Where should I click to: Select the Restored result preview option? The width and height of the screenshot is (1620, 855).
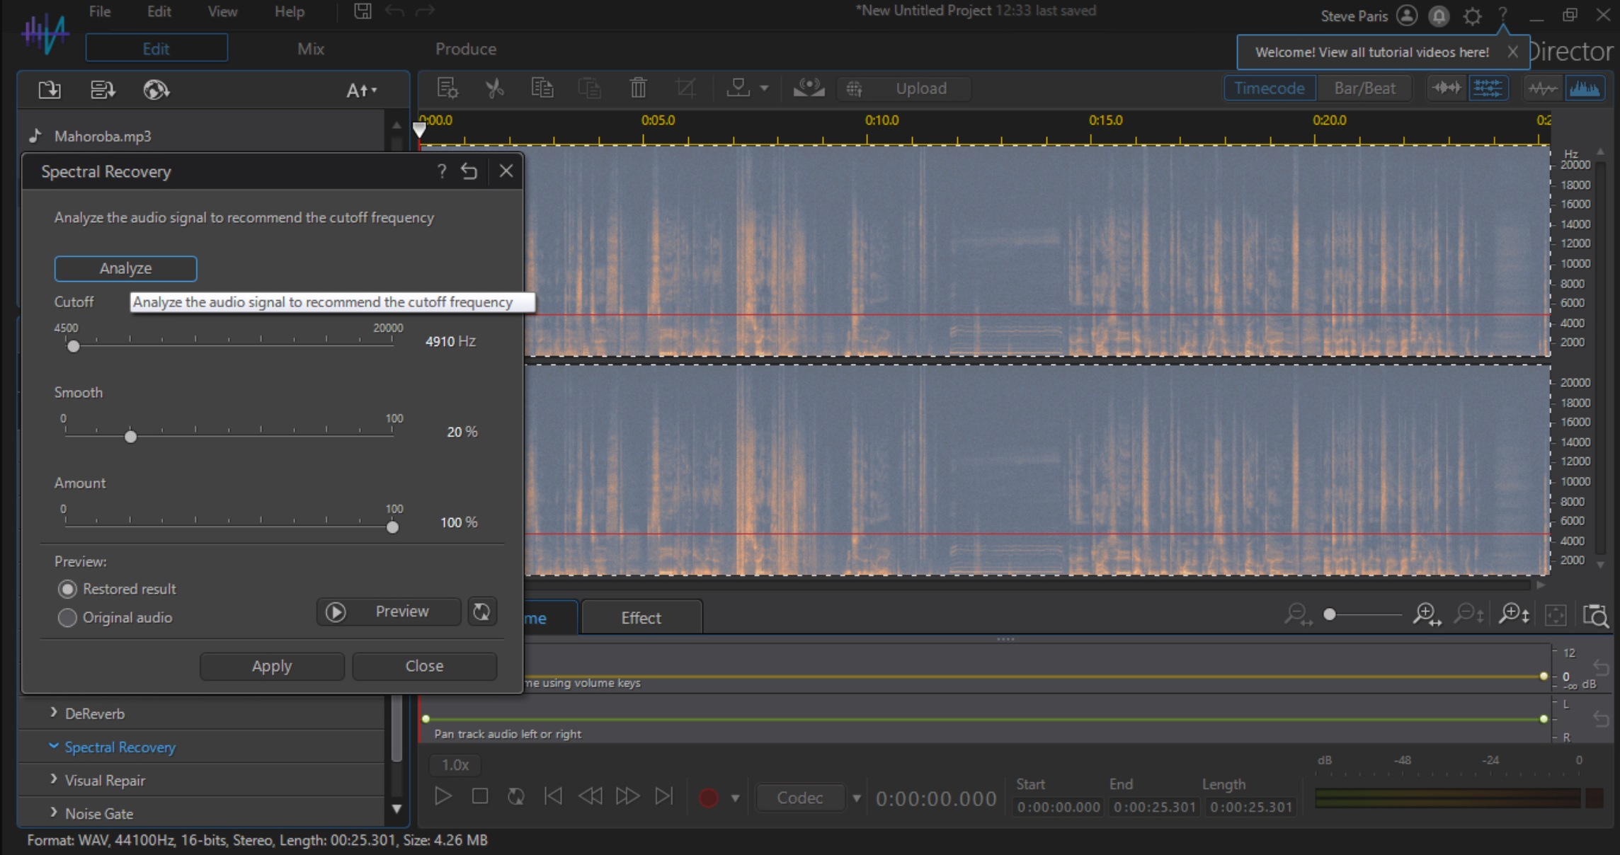pyautogui.click(x=67, y=589)
